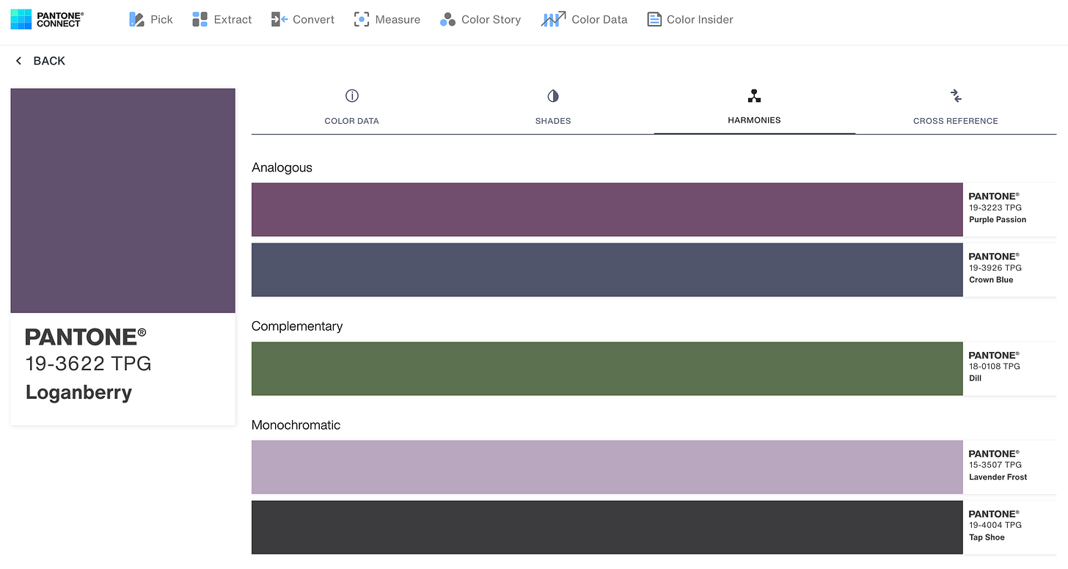Click the Color Story circles icon
This screenshot has width=1068, height=569.
coord(447,20)
